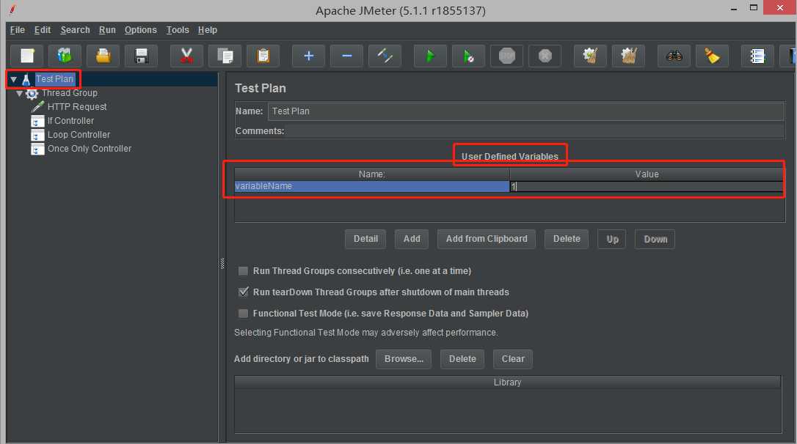Collapse the Test Plan tree node arrow
797x444 pixels.
click(14, 80)
